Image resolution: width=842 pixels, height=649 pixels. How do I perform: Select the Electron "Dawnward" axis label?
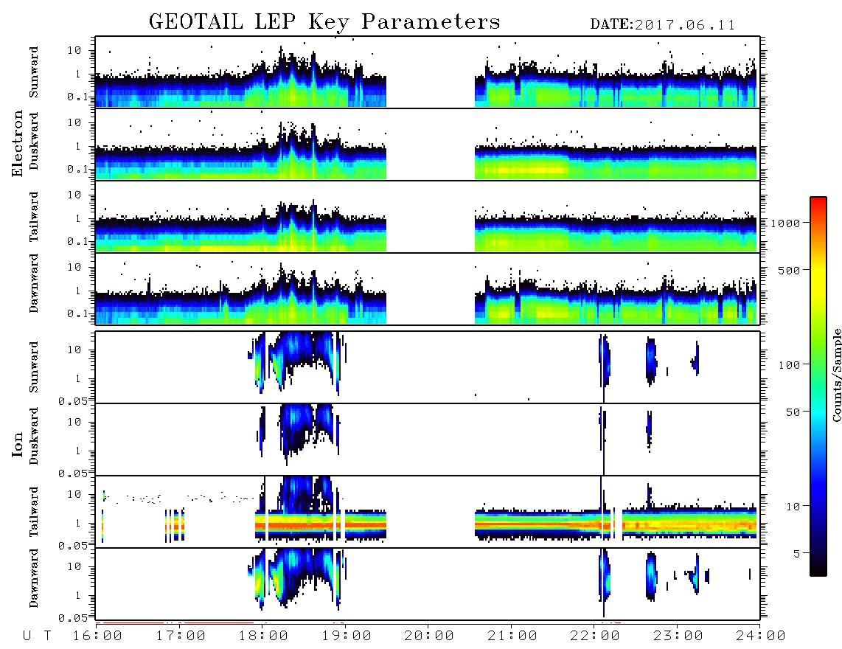[34, 283]
